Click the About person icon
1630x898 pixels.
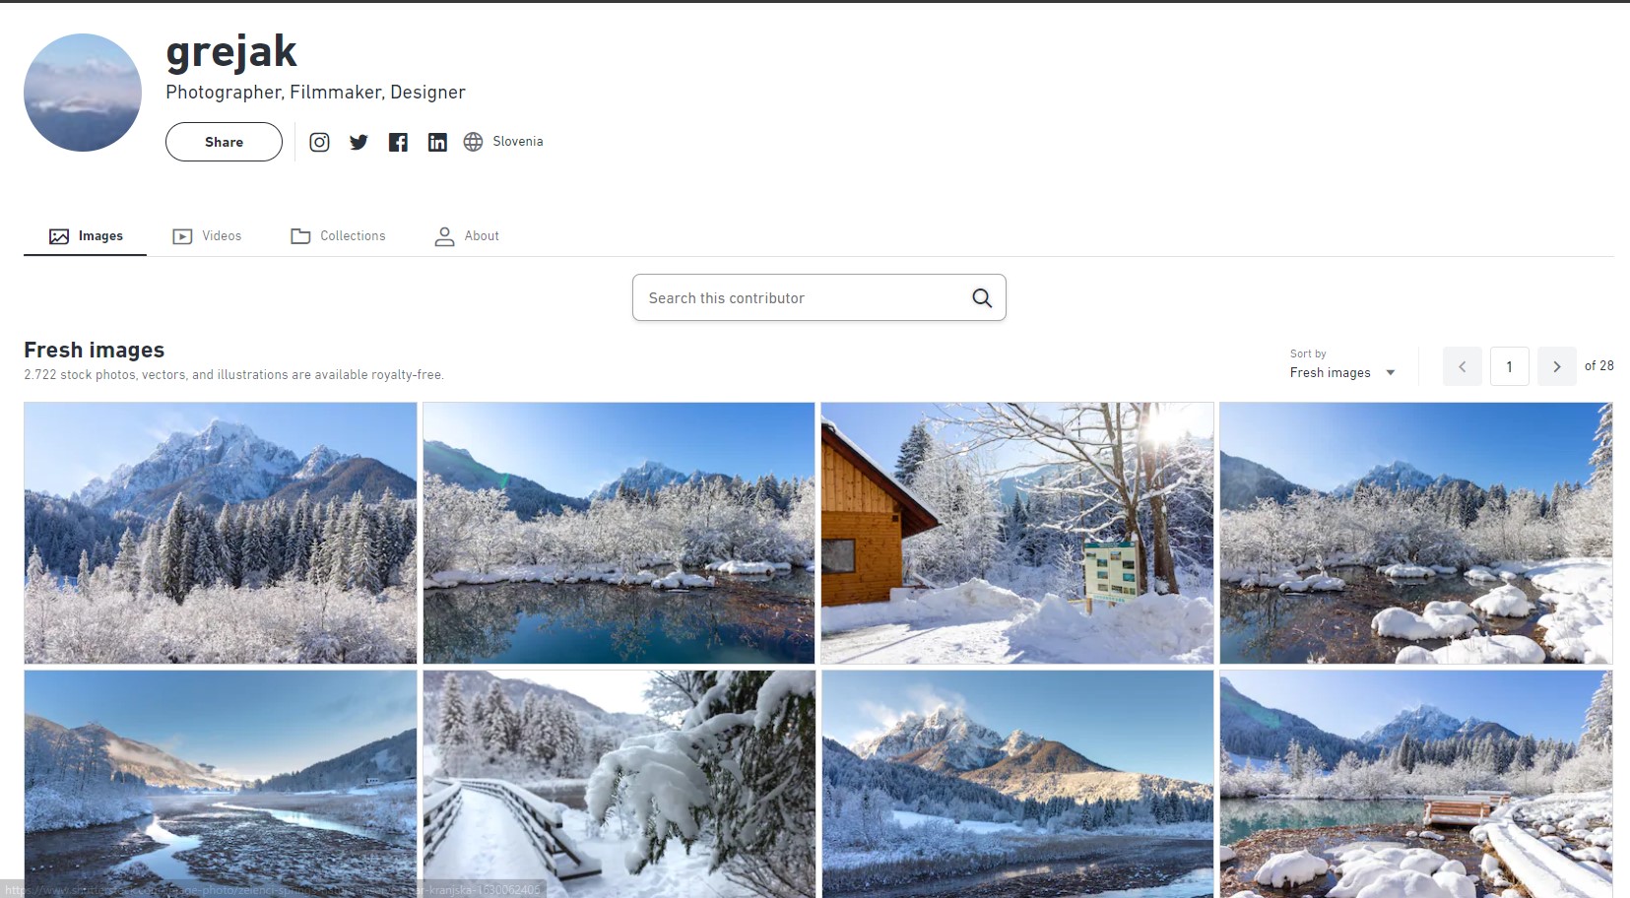click(x=443, y=235)
